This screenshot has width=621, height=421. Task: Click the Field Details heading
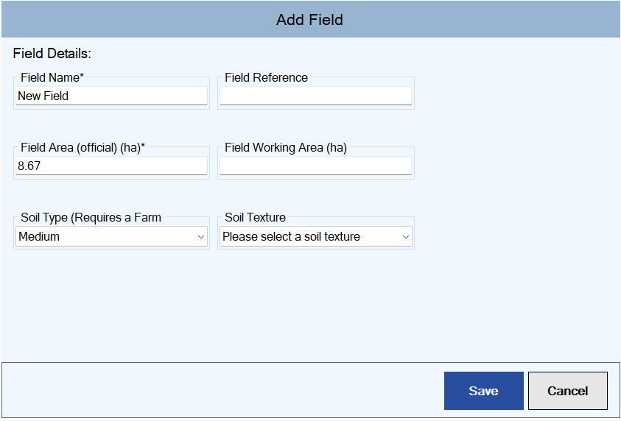click(52, 54)
